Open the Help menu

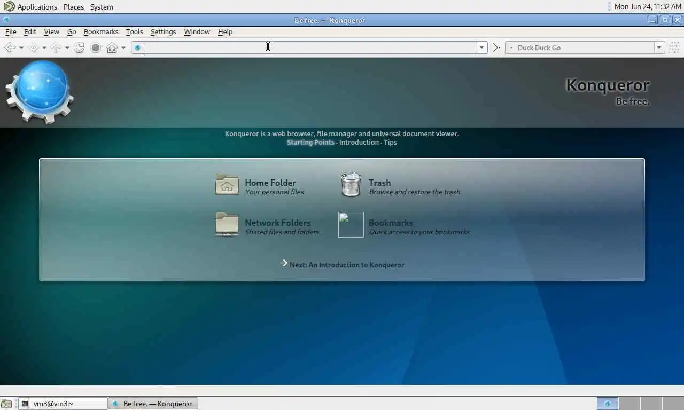coord(225,31)
